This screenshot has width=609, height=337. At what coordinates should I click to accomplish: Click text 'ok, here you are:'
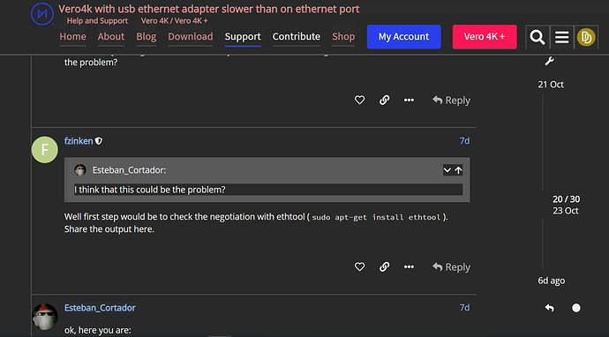[97, 331]
